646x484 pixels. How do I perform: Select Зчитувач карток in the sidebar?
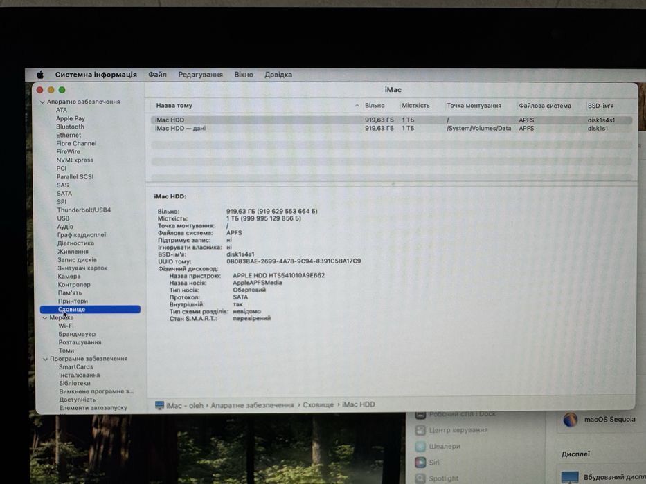[82, 268]
